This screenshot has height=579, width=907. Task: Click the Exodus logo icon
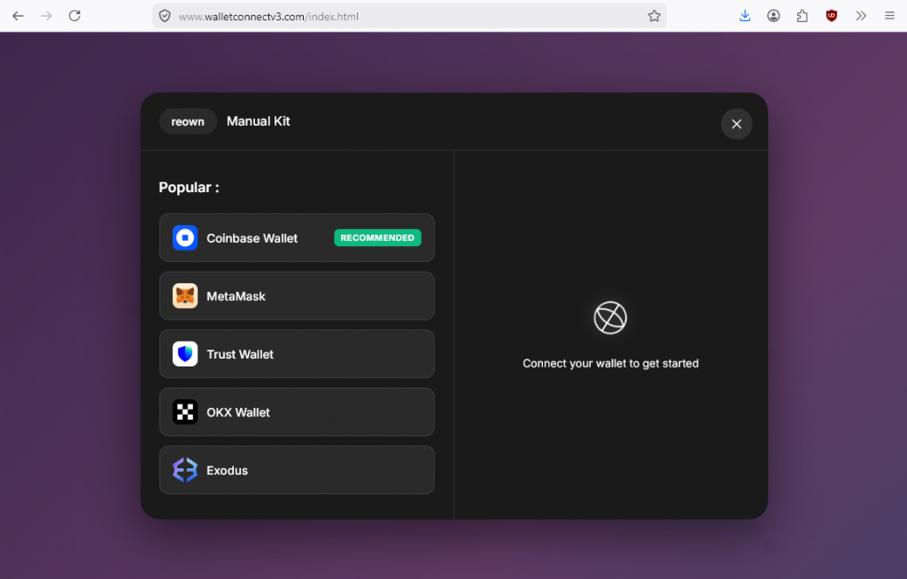[x=184, y=470]
